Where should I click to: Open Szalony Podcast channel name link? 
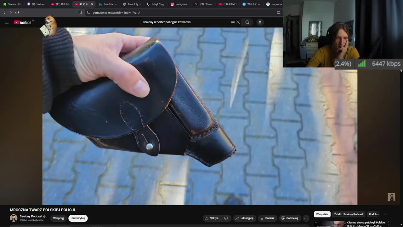tap(31, 216)
